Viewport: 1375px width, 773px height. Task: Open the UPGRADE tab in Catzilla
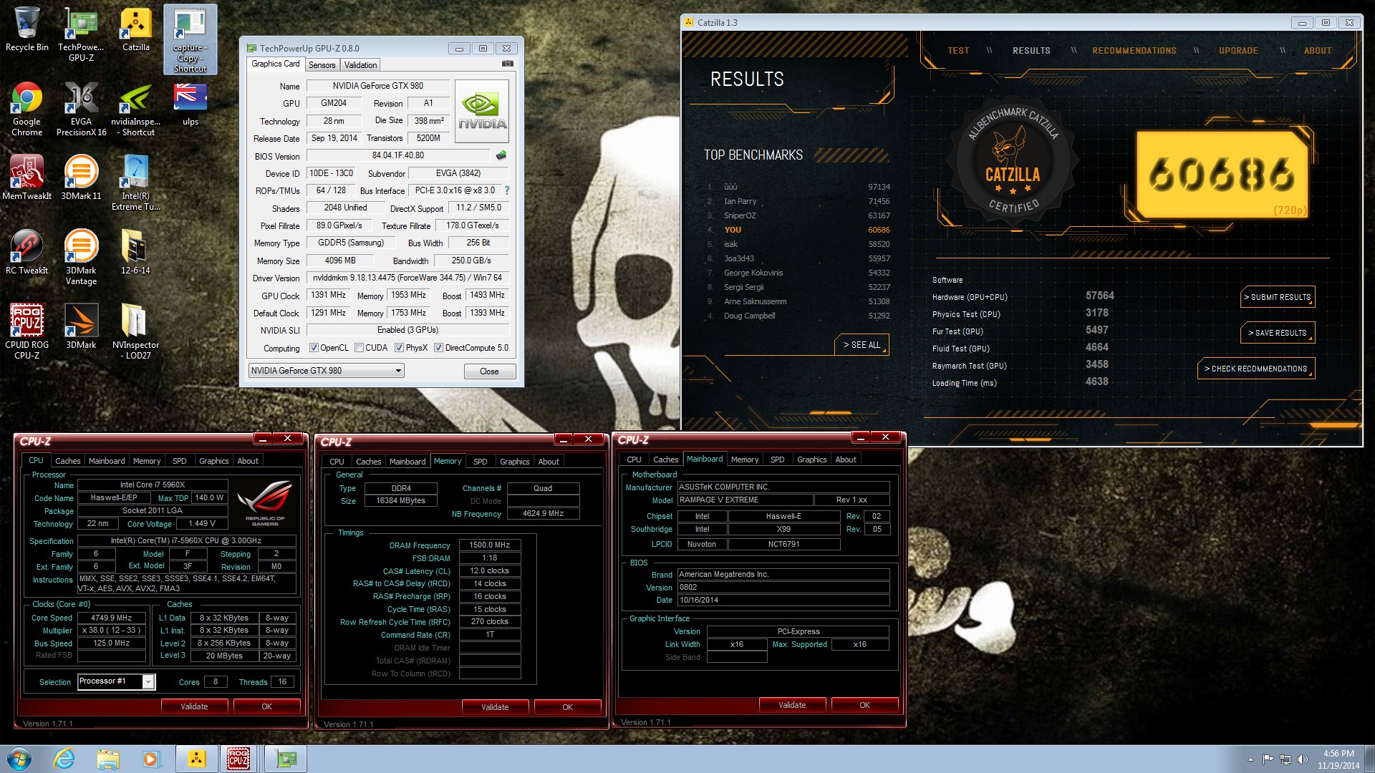[x=1238, y=51]
